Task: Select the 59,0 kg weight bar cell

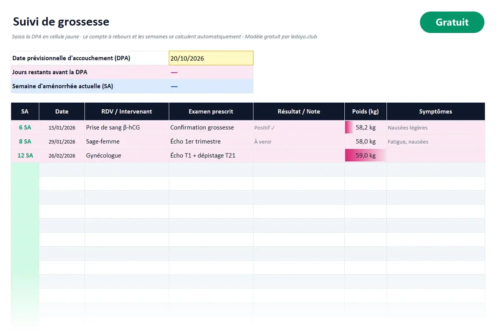Action: pos(365,156)
